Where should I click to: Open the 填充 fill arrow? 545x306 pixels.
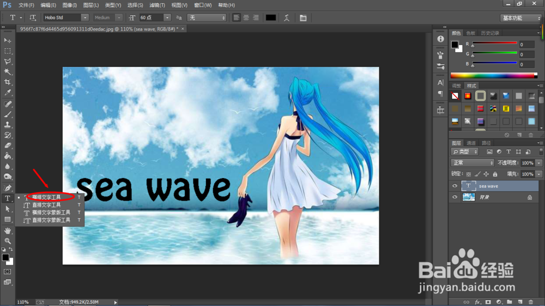tap(539, 174)
